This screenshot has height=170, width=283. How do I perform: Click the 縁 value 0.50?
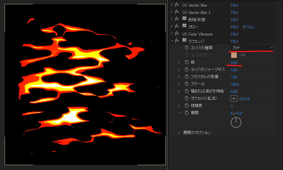234,63
